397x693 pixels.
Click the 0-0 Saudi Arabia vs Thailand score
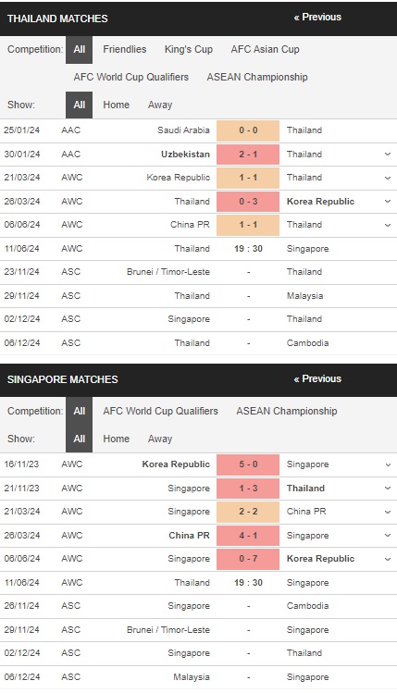click(x=248, y=130)
